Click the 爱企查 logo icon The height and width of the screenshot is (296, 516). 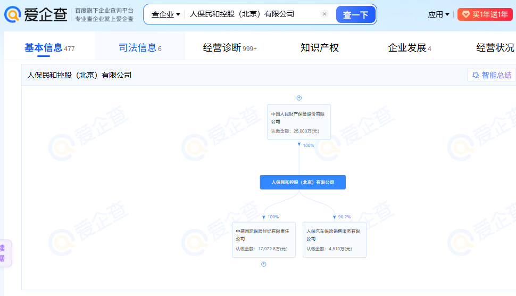(13, 14)
